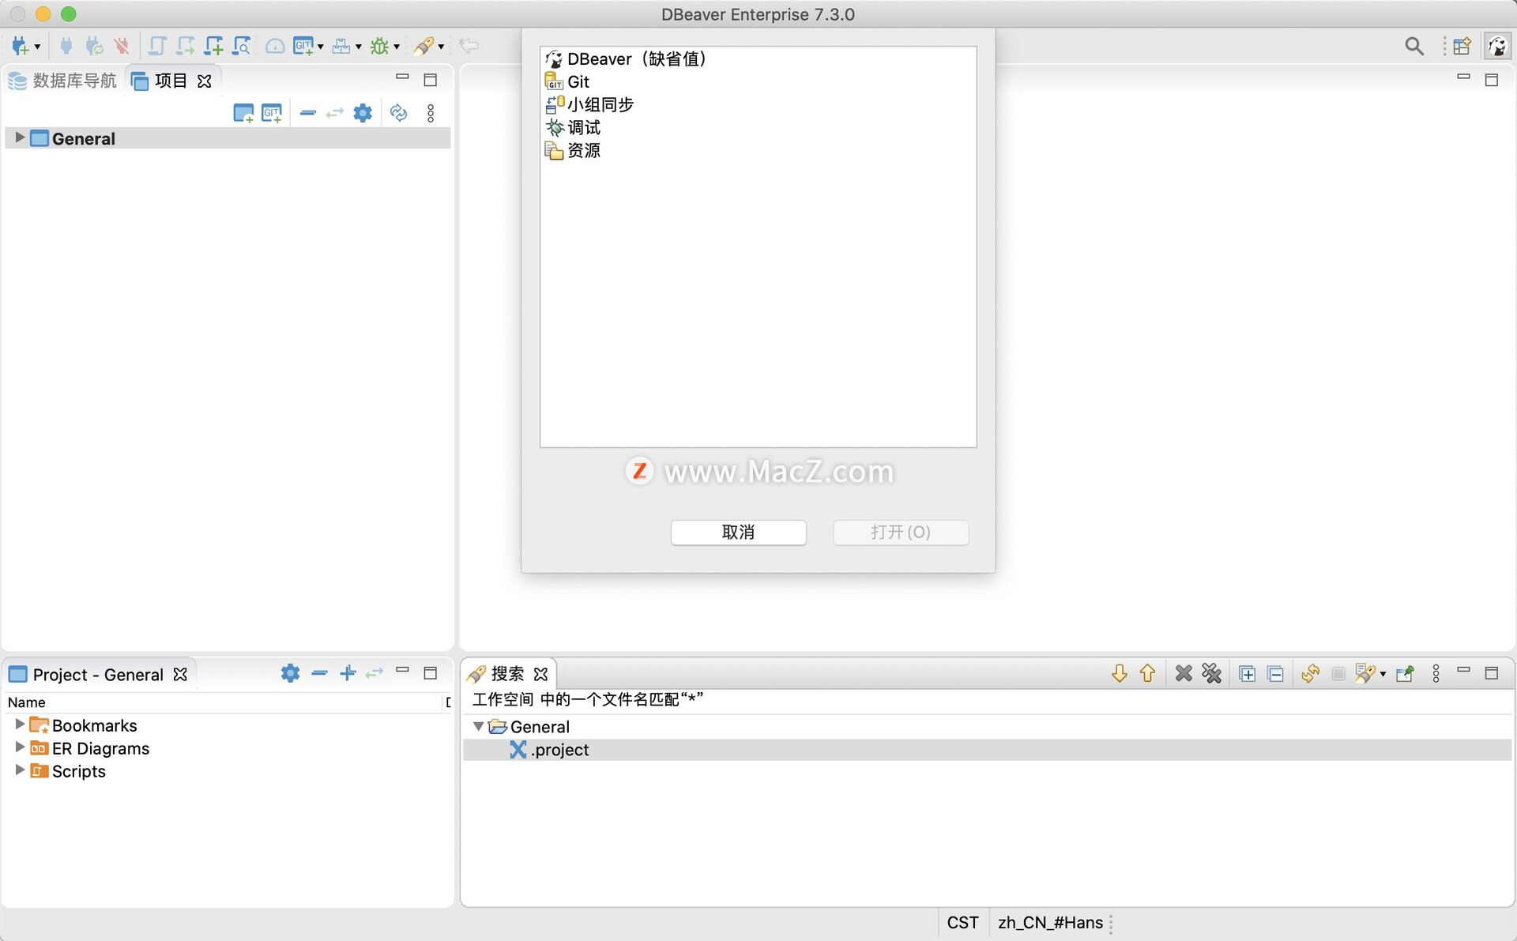Open new SQL script toolbar icon
Viewport: 1517px width, 941px height.
click(213, 46)
